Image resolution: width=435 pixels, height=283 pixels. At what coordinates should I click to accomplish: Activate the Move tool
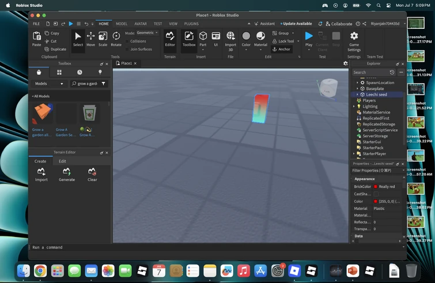(90, 39)
